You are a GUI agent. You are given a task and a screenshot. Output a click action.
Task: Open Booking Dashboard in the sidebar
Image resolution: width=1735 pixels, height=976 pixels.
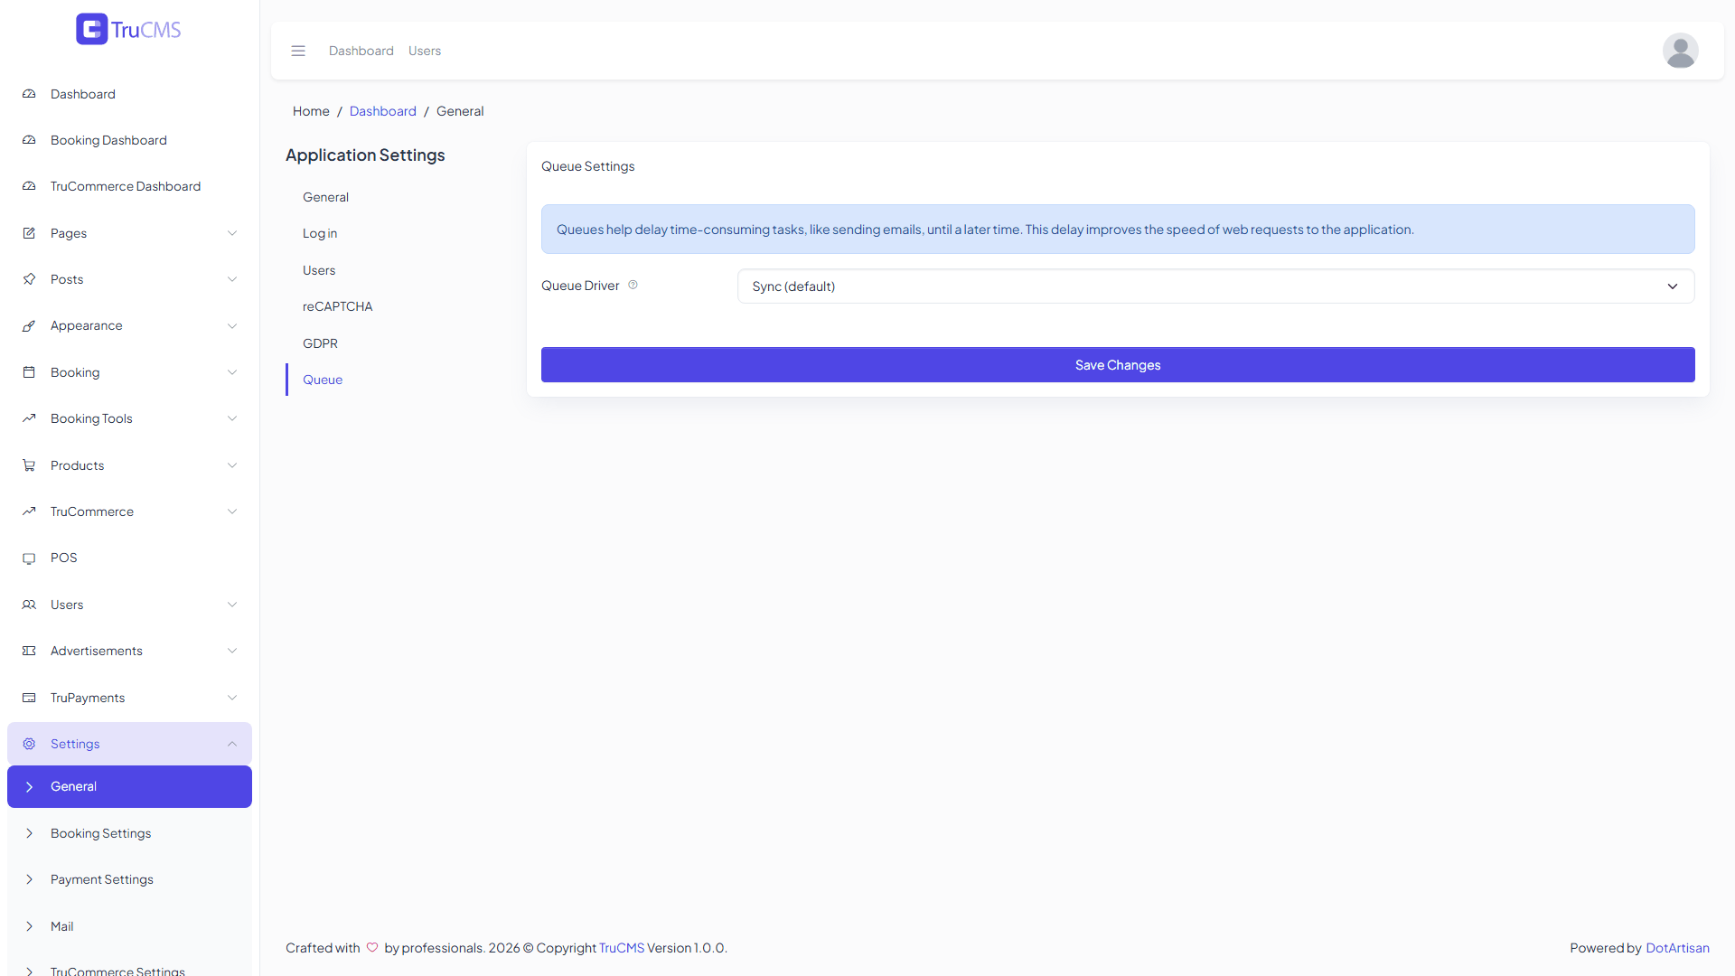point(129,140)
